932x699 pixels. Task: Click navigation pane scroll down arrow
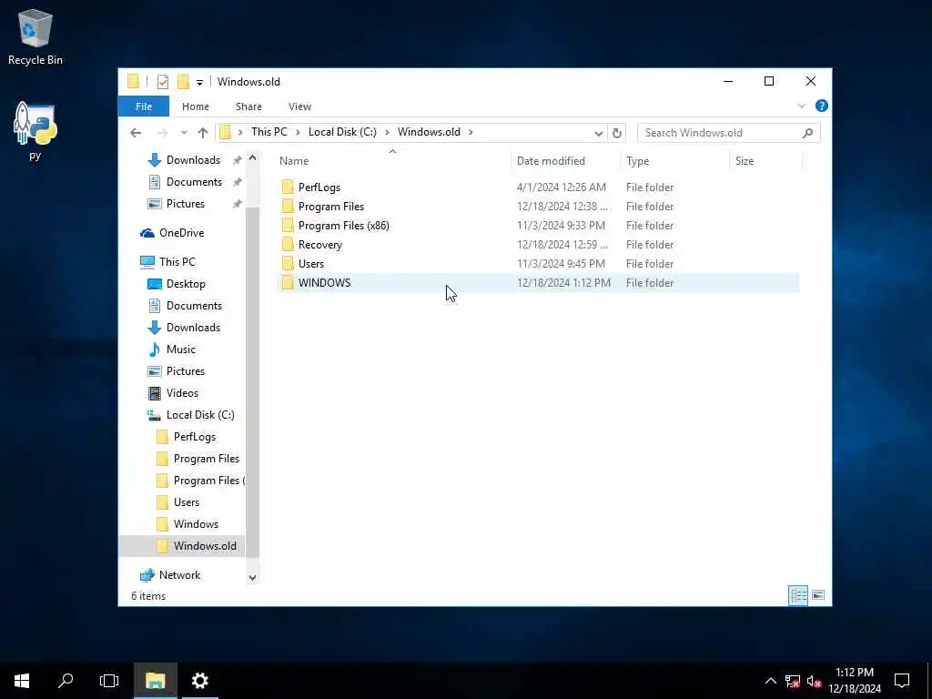(x=253, y=578)
